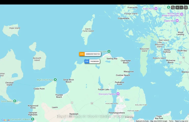The height and width of the screenshot is (122, 189).
Task: Click the copy layers icon
Action: pyautogui.click(x=173, y=8)
